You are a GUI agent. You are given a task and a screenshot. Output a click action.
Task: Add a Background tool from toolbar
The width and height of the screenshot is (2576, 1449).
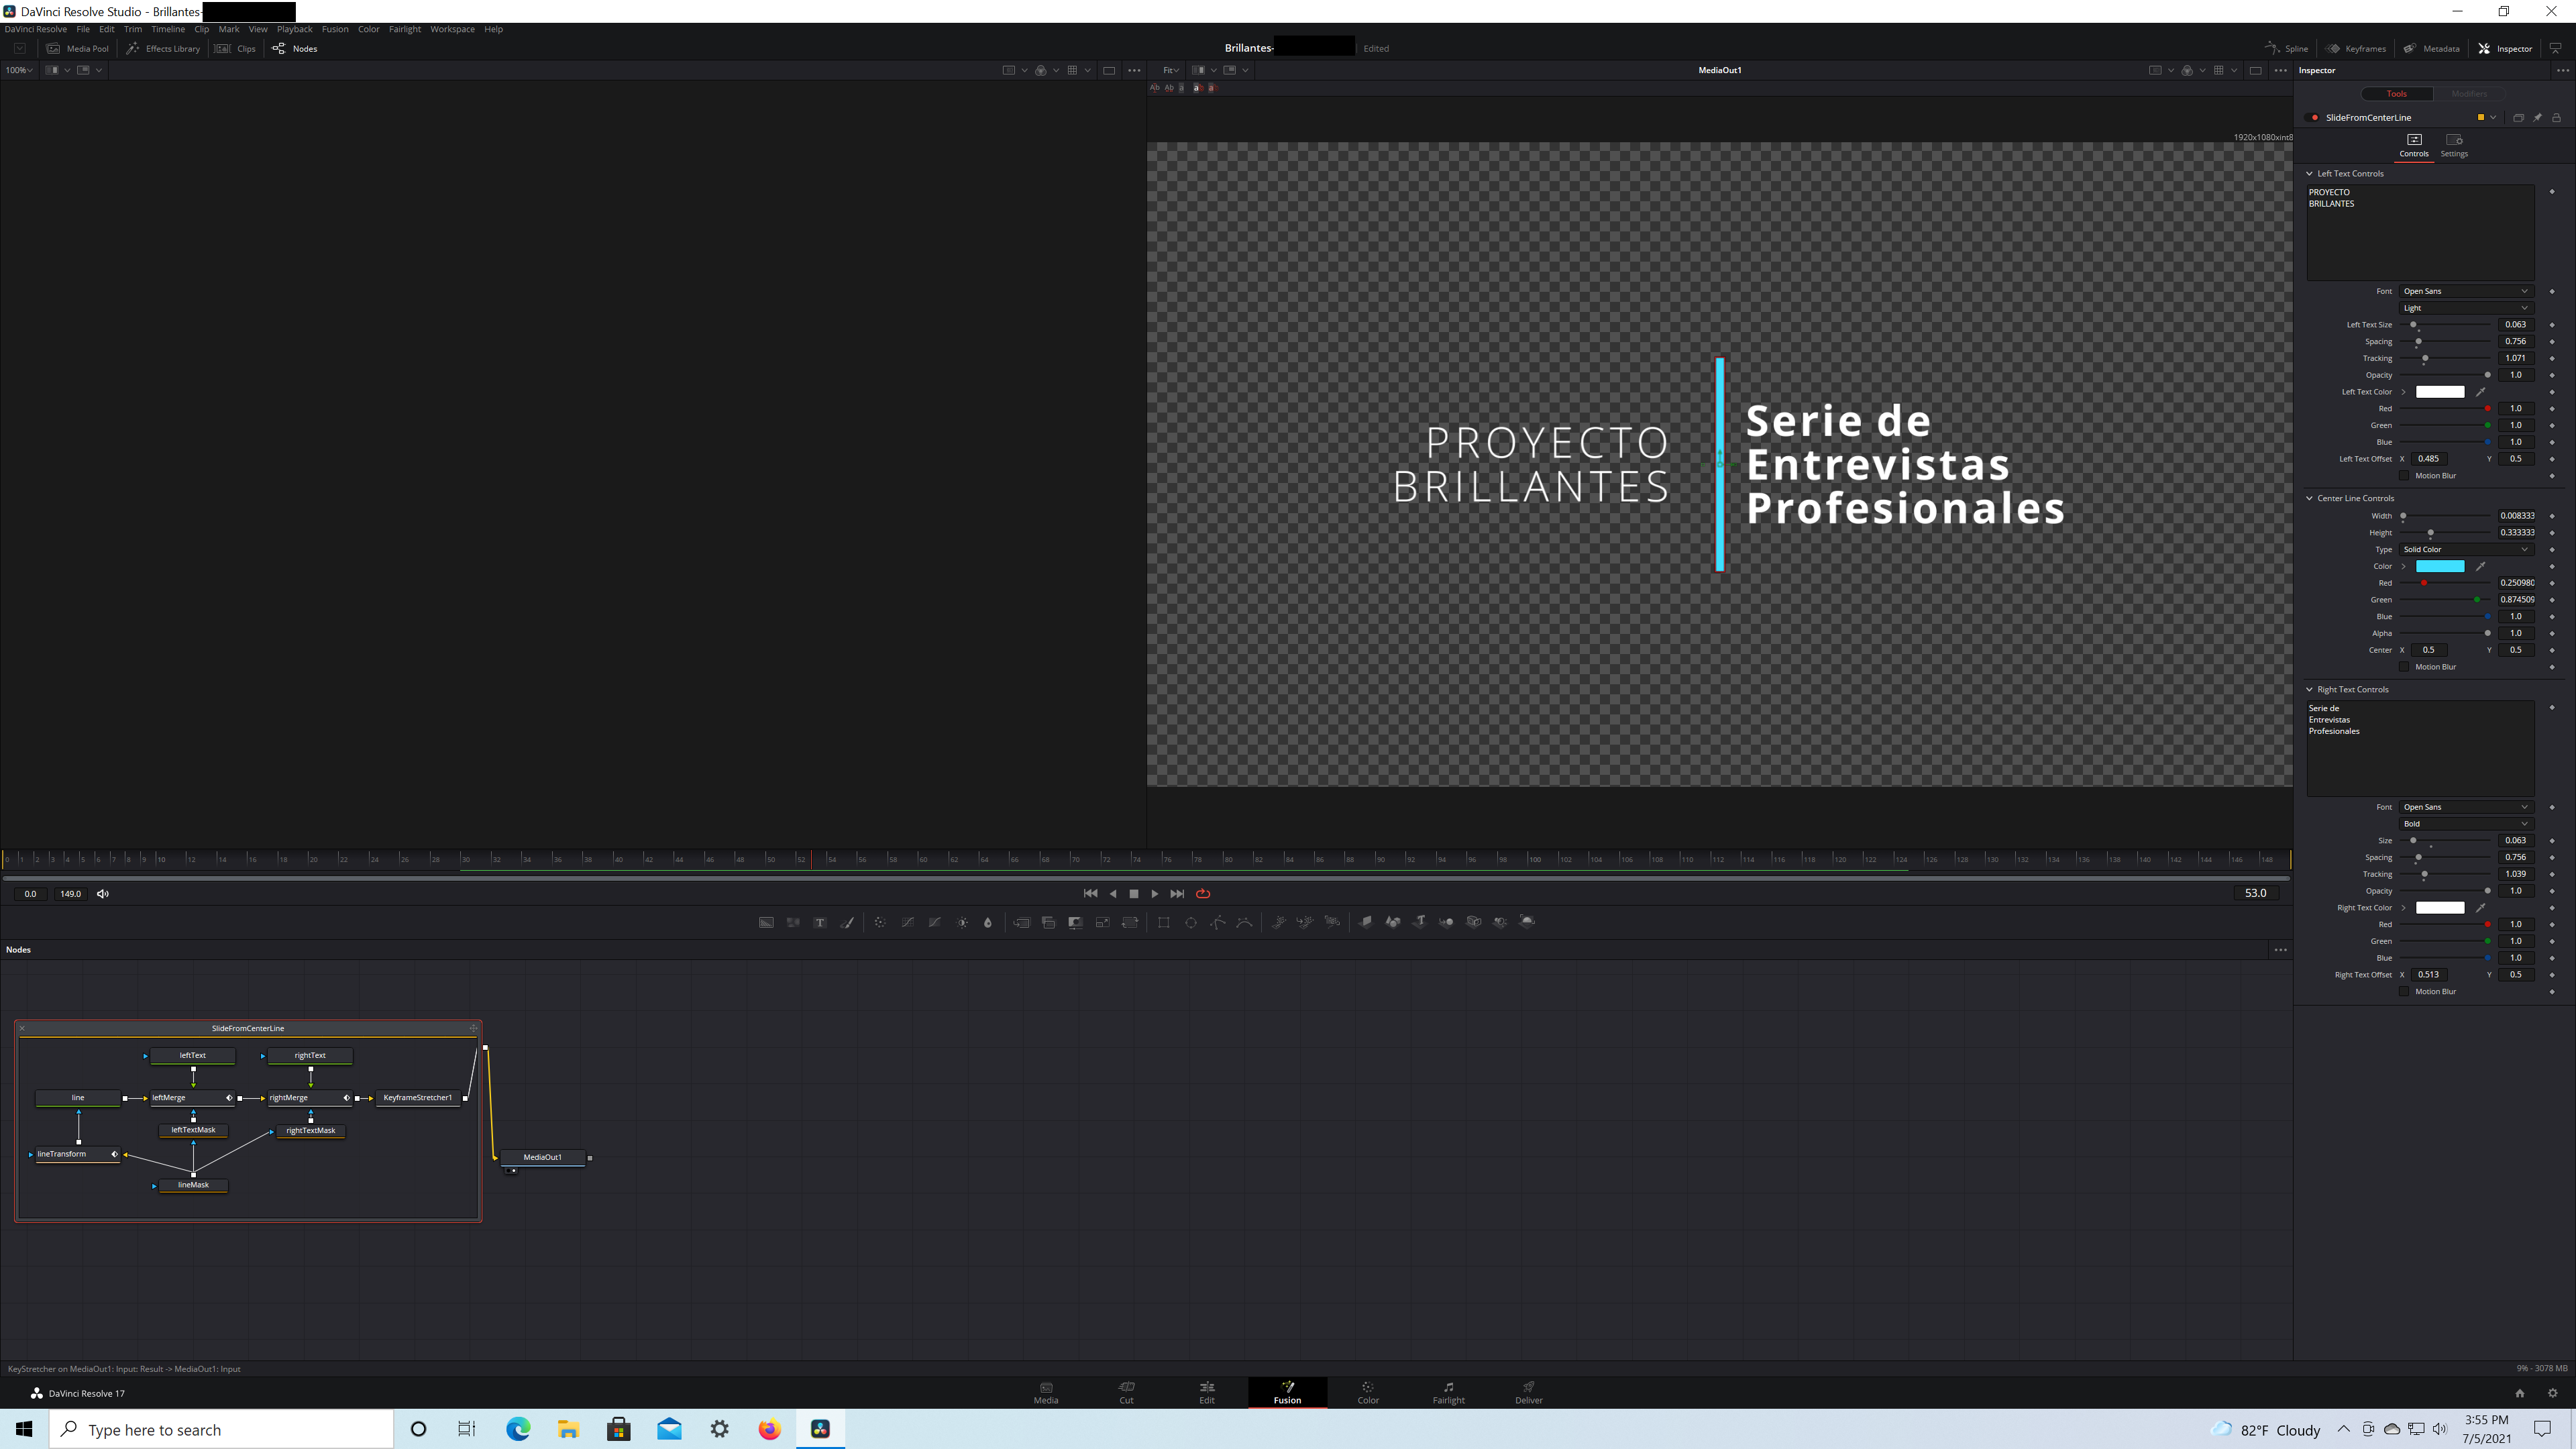[766, 922]
